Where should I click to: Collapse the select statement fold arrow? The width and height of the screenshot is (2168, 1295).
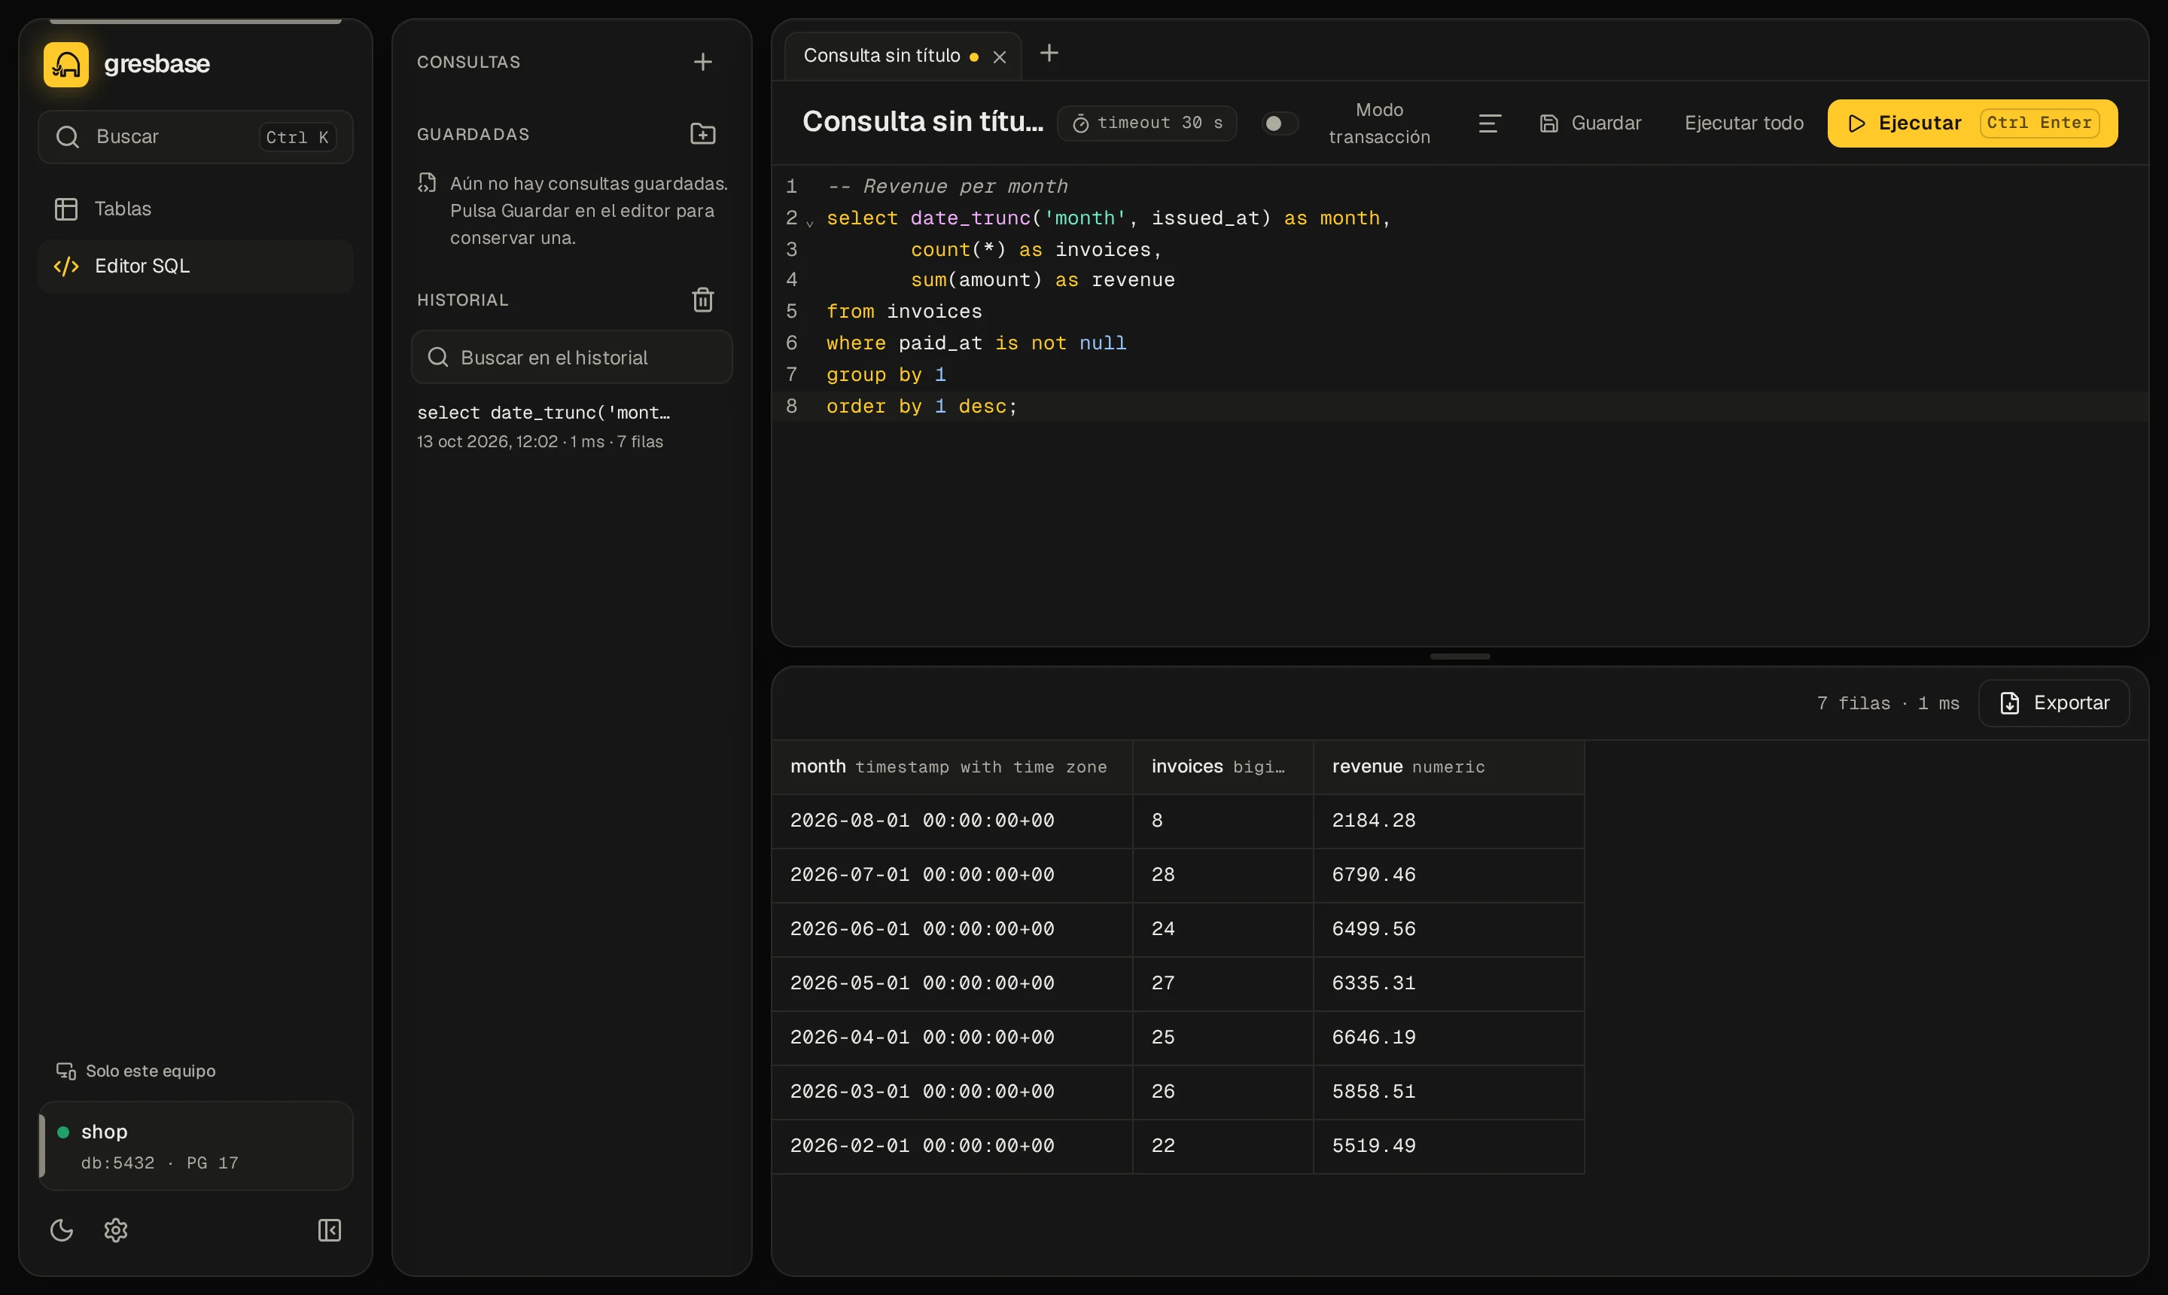tap(810, 223)
